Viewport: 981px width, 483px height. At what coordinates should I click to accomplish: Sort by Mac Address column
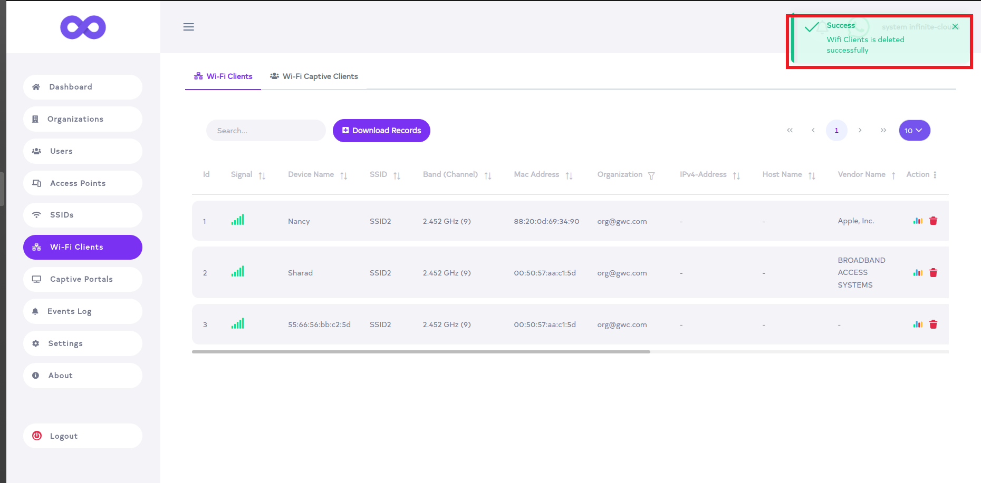[569, 175]
